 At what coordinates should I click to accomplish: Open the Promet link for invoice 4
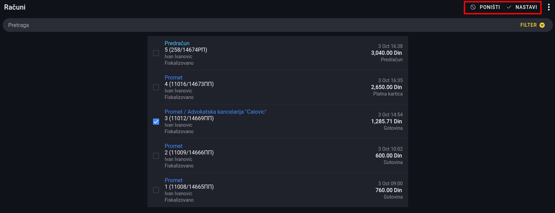(x=174, y=77)
